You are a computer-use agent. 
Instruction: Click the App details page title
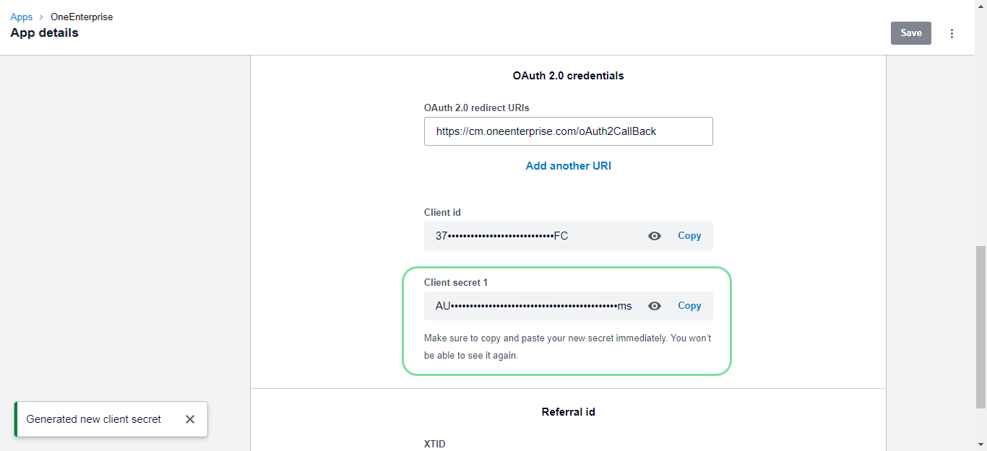tap(44, 33)
